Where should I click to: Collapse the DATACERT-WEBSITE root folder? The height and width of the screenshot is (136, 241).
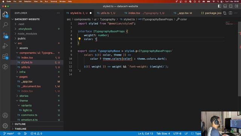click(x=27, y=19)
